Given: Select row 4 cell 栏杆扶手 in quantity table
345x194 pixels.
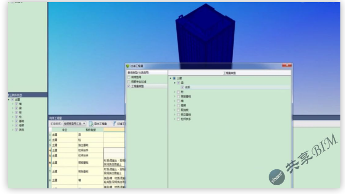Looking at the screenshot, I should click(91, 150).
